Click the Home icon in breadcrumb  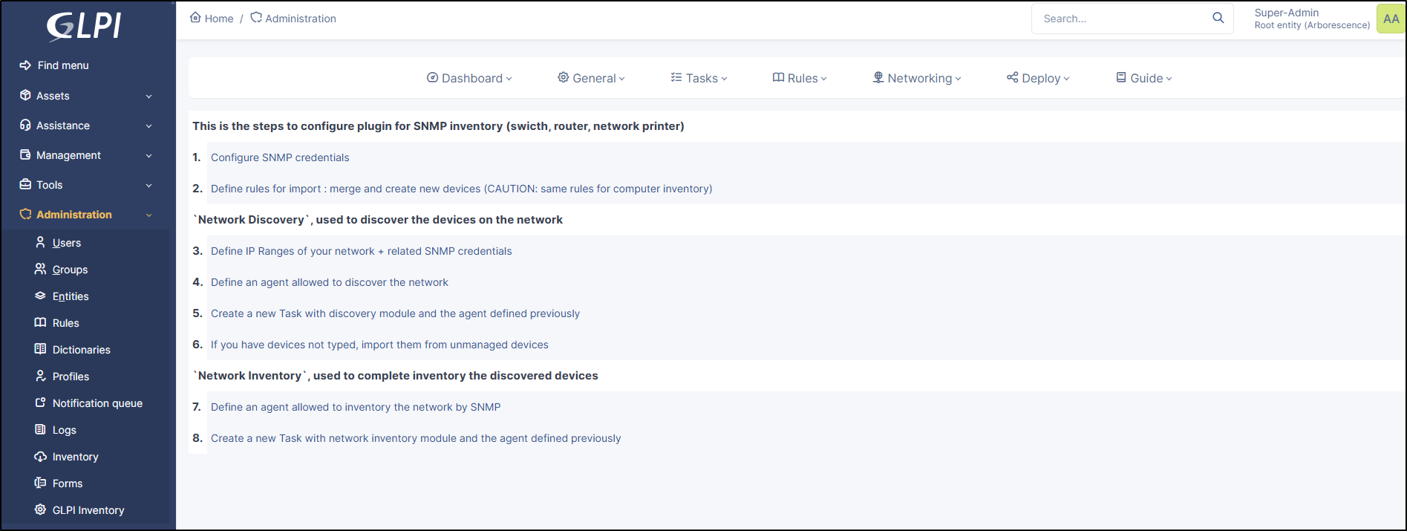195,18
